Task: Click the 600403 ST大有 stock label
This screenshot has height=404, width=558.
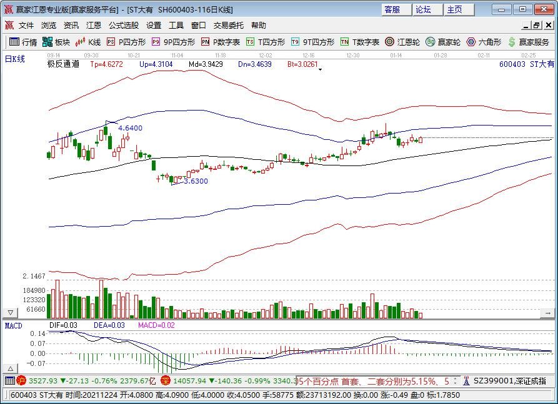Action: [x=527, y=64]
